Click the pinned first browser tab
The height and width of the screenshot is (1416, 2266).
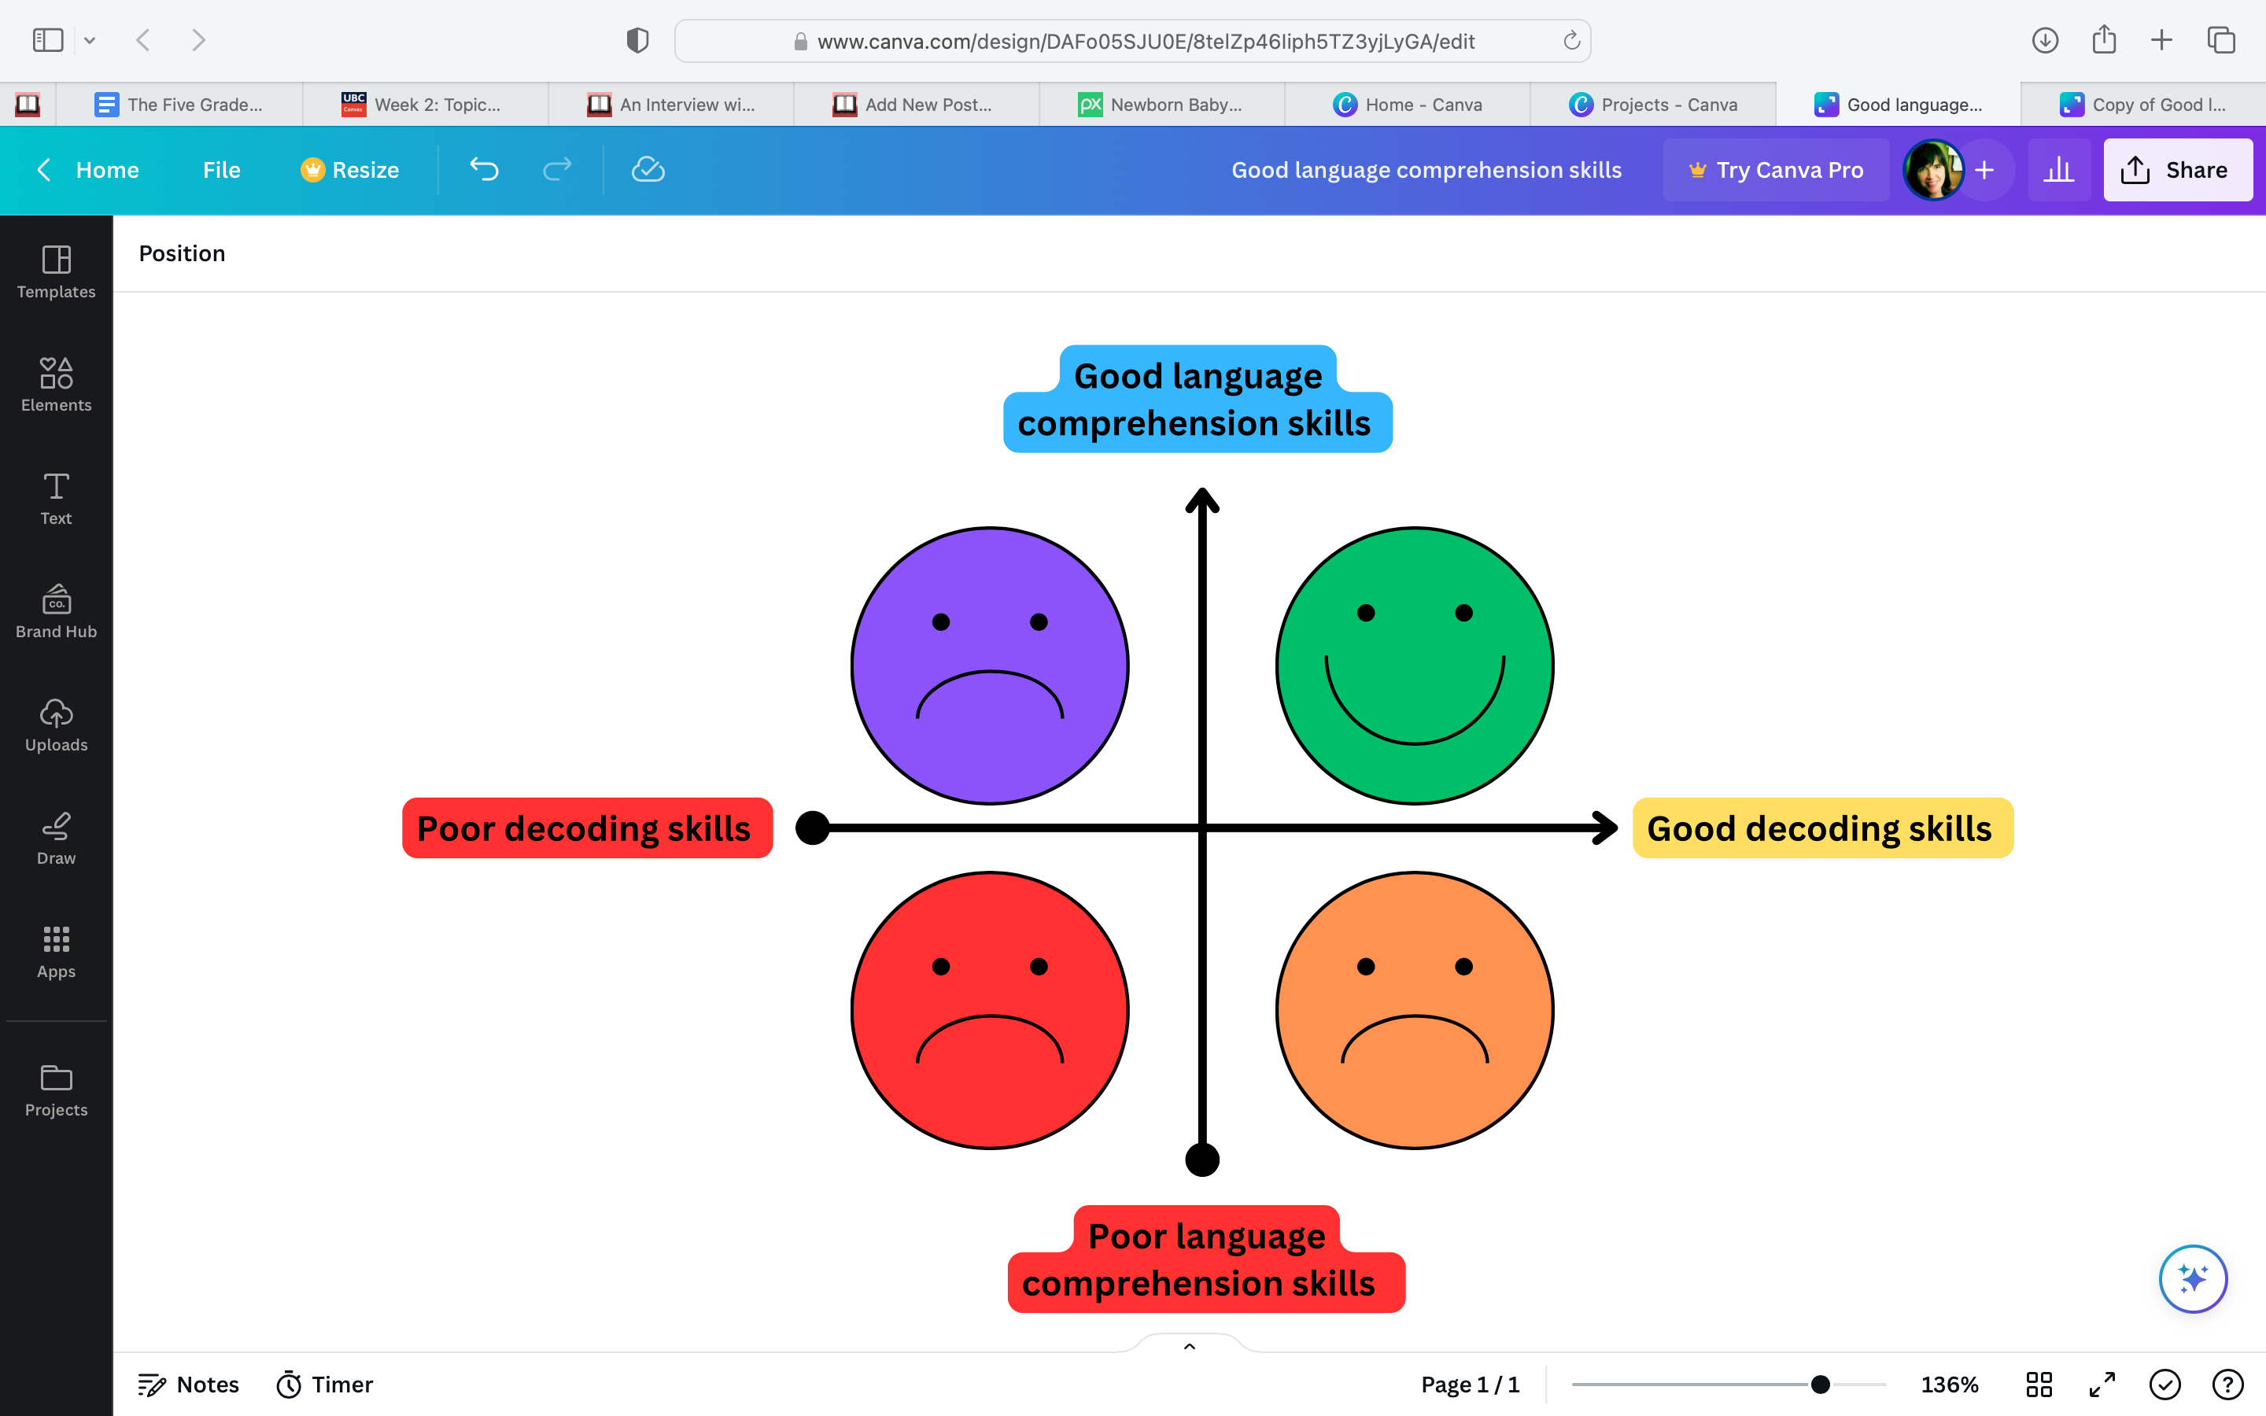click(x=28, y=104)
